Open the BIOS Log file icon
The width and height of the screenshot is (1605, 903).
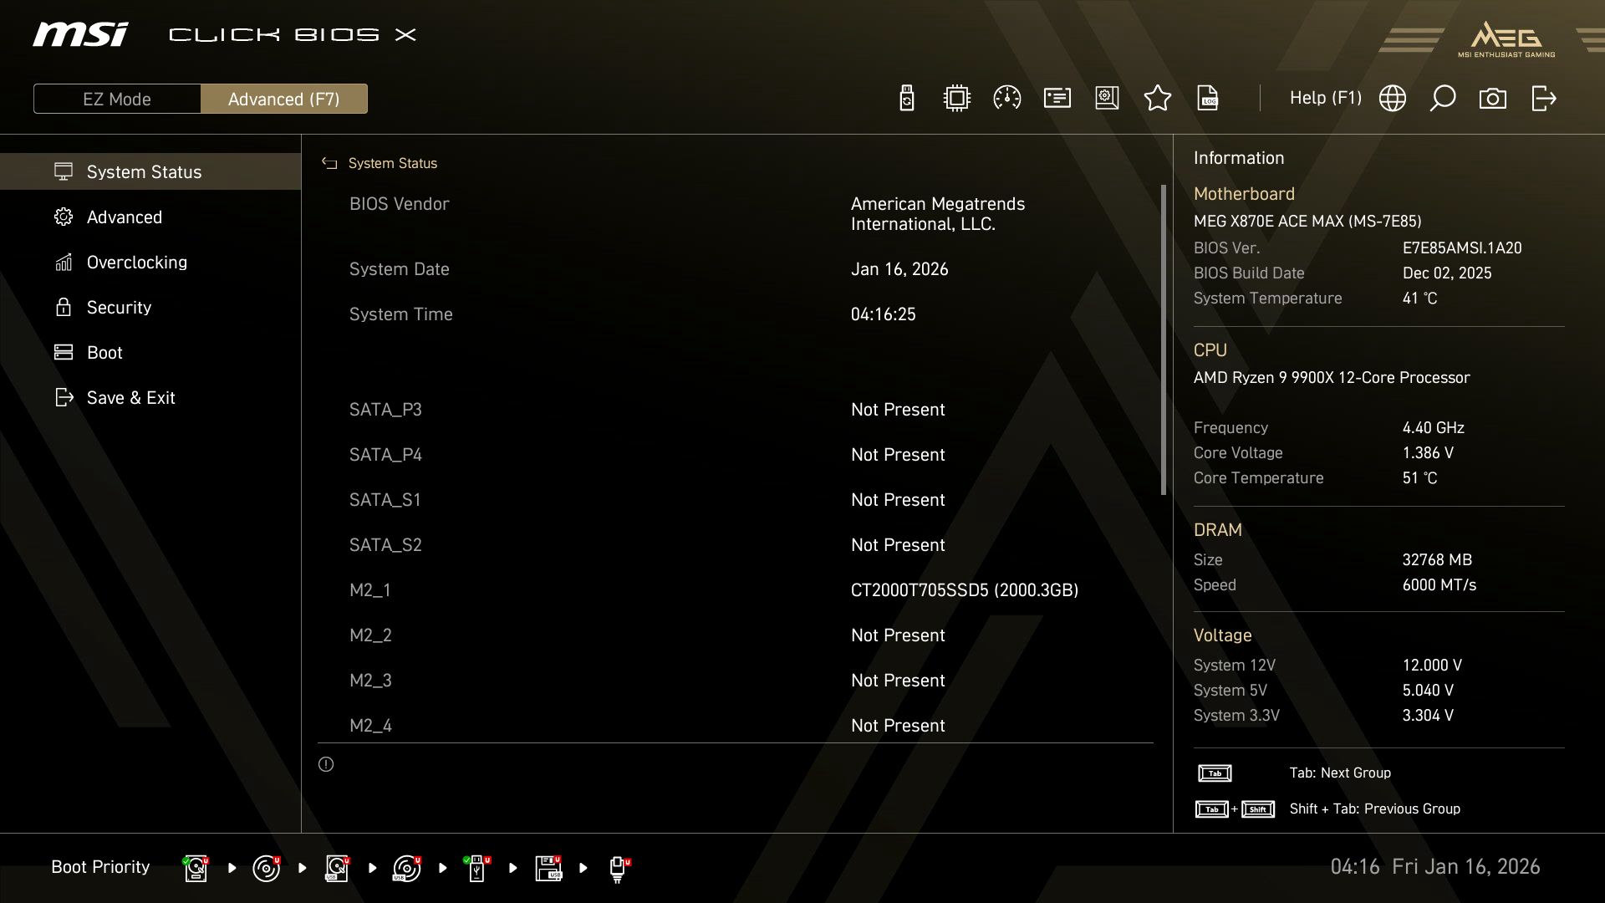(x=1208, y=98)
